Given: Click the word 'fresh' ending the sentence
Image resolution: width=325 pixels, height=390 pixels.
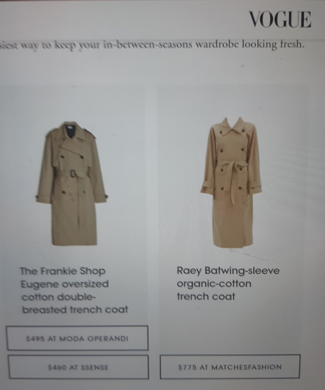Looking at the screenshot, I should click(x=292, y=45).
